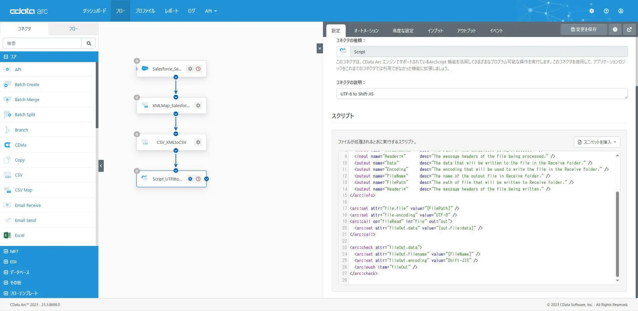The height and width of the screenshot is (311, 638).
Task: Switch to the インプット tab
Action: [x=435, y=31]
